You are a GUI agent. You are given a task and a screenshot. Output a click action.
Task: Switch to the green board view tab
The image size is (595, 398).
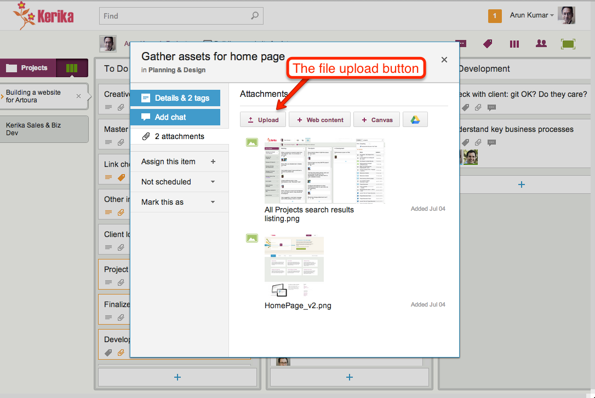[72, 68]
